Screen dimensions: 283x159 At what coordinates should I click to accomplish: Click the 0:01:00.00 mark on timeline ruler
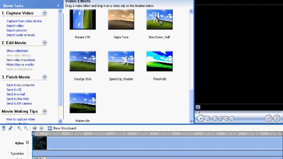coord(165,133)
